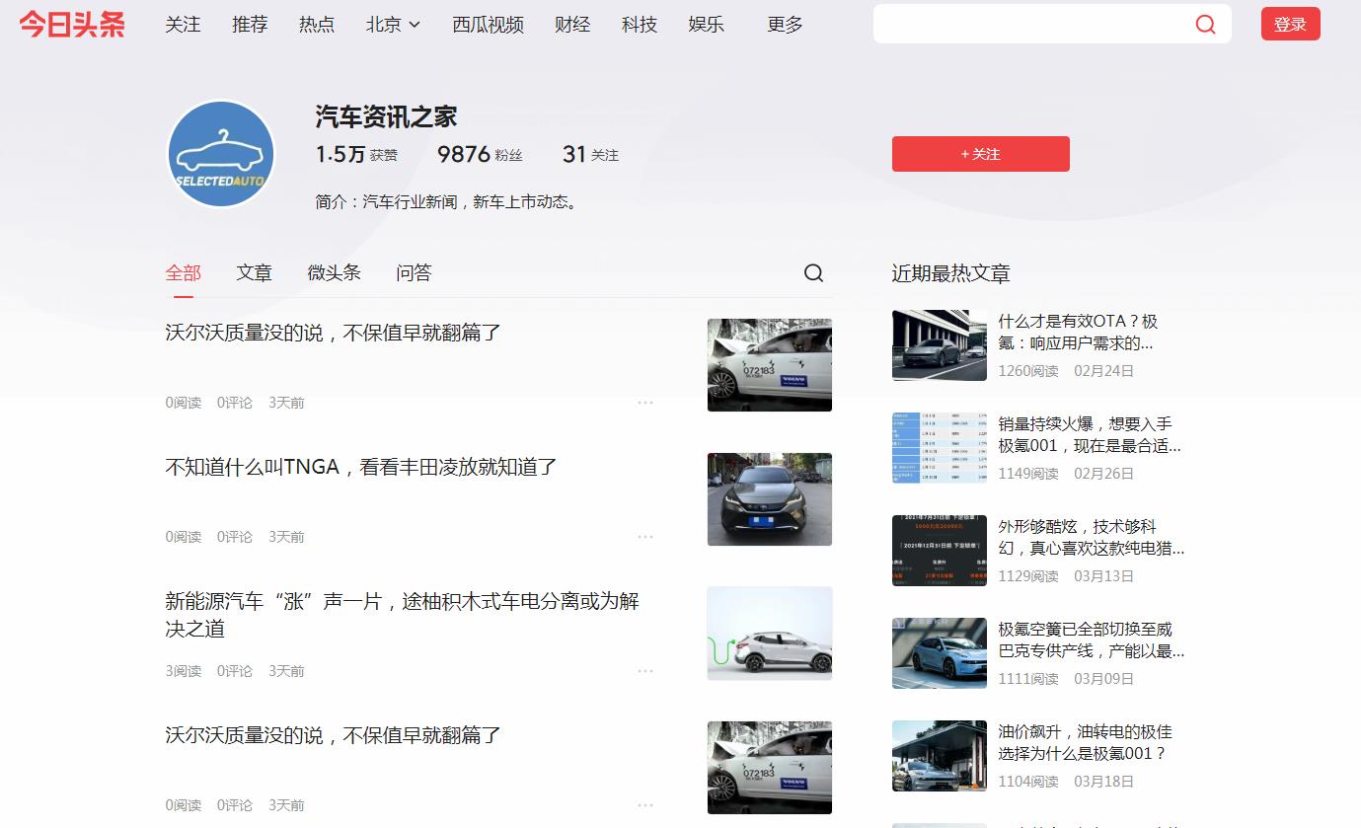Open 娱乐 channel

[x=707, y=25]
